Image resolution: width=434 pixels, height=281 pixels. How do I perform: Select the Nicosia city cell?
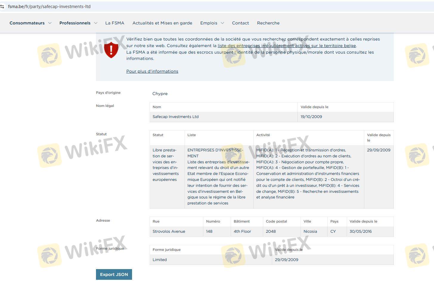tap(314, 232)
